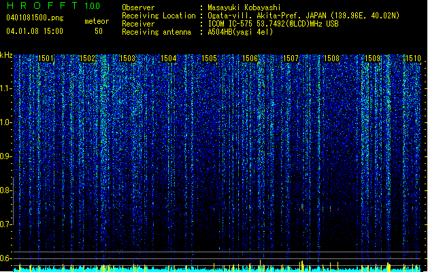Click the Receiving antenna label

(x=157, y=32)
